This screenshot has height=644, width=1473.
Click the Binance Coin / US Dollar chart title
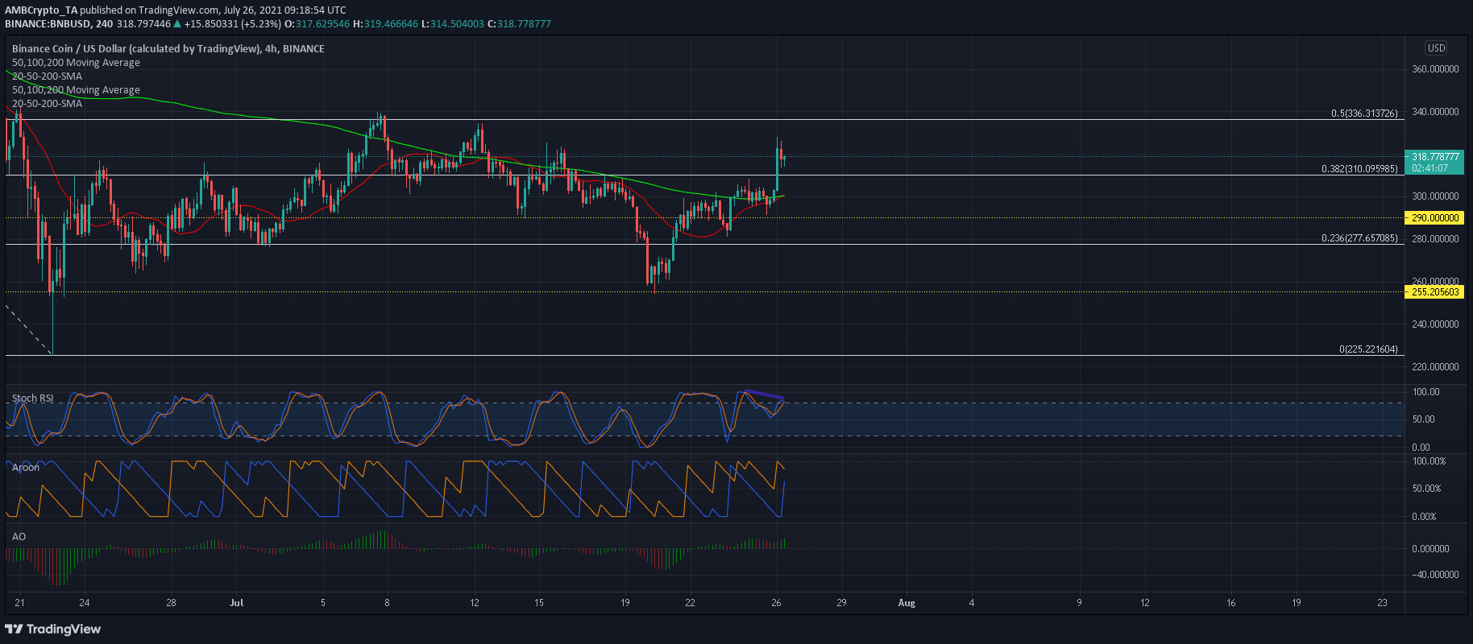pos(168,49)
